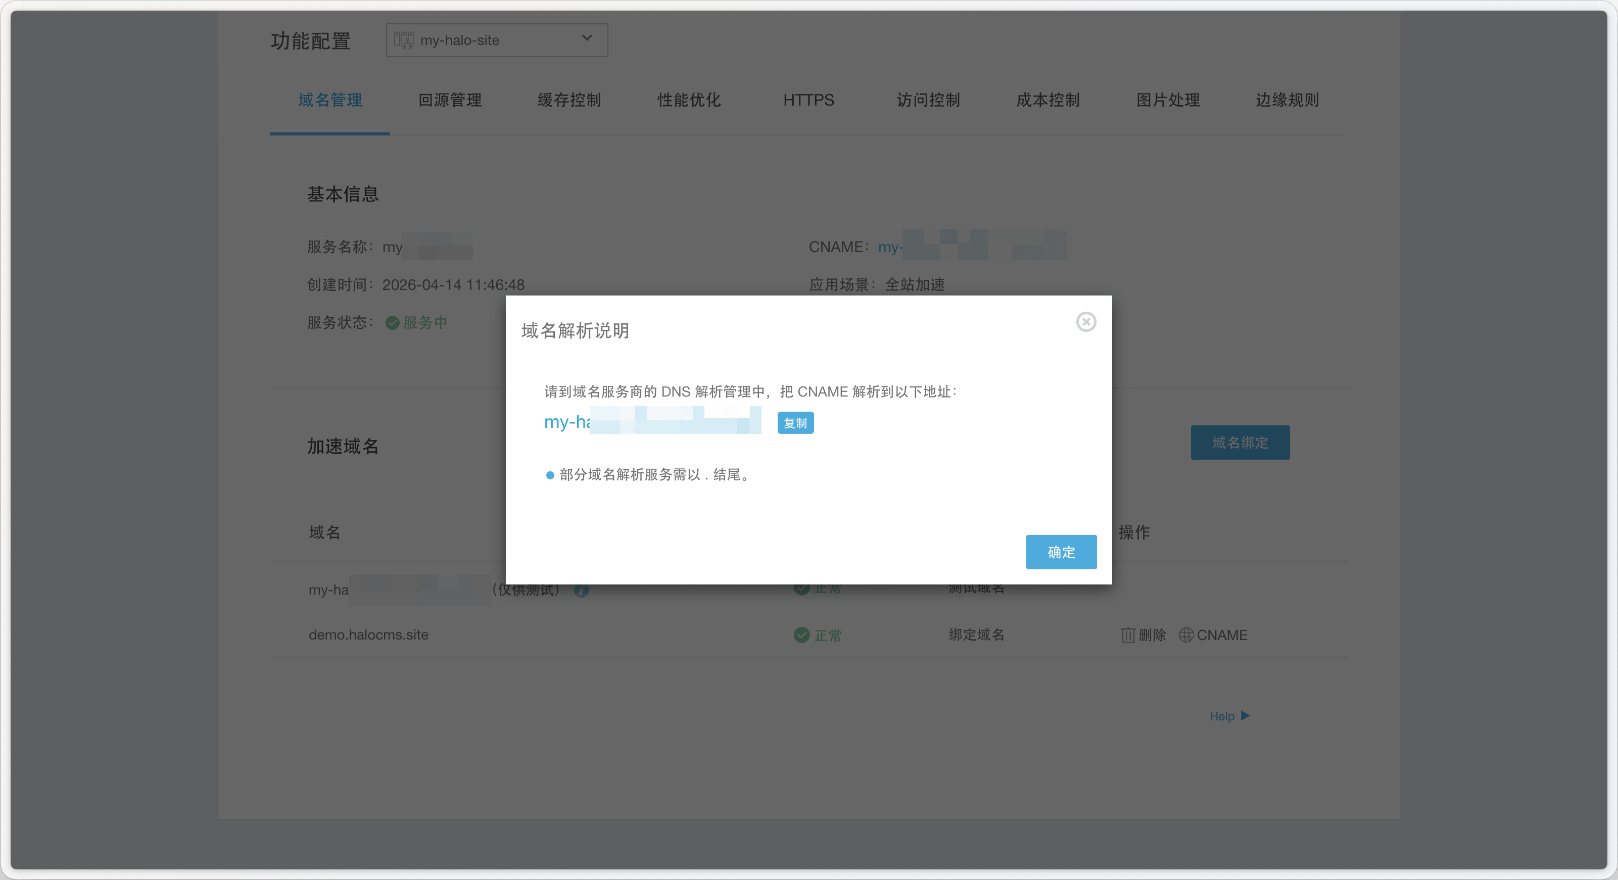Click the dropdown chevron arrow
The height and width of the screenshot is (880, 1618).
(587, 38)
